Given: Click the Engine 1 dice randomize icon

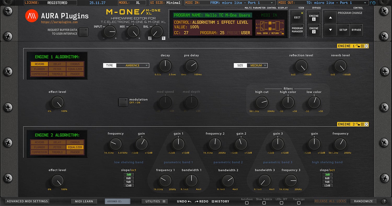Looking at the screenshot, I should click(366, 46).
